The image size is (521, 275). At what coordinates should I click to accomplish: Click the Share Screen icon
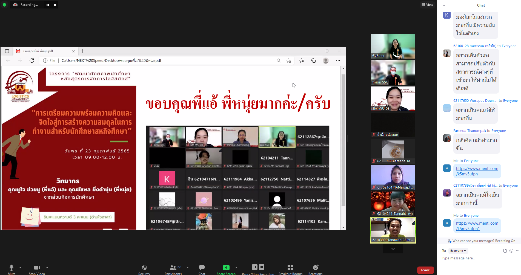click(226, 268)
